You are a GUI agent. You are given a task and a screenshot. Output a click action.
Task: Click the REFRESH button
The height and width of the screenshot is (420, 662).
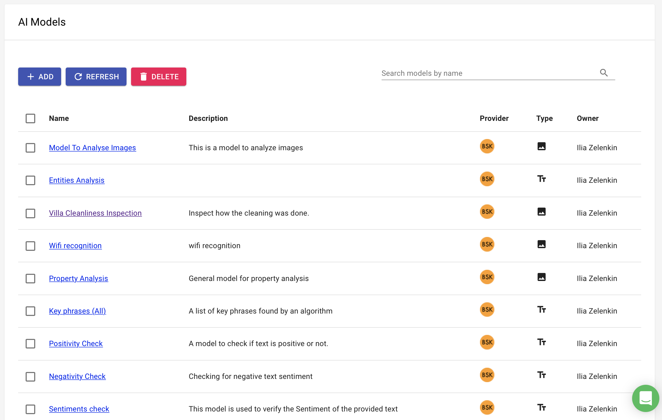(x=96, y=76)
